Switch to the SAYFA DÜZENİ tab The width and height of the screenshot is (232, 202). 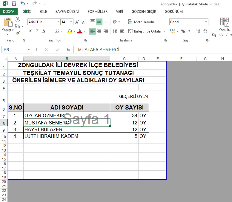[x=67, y=12]
